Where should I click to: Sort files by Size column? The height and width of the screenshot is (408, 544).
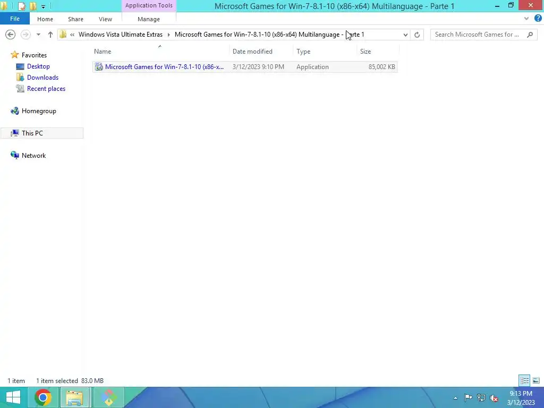click(365, 52)
